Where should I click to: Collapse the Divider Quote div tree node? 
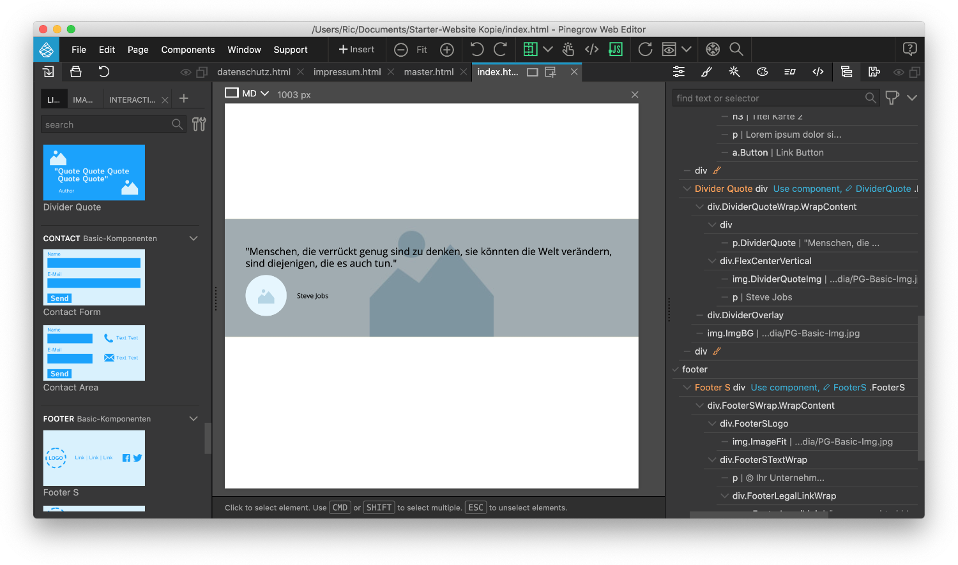pyautogui.click(x=687, y=189)
